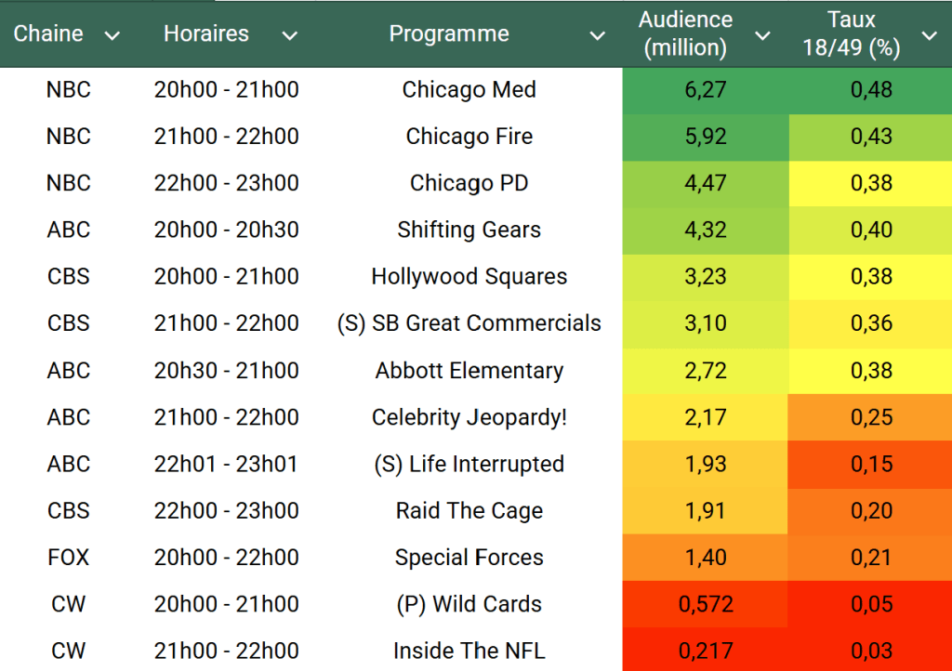Select the Raid The Cage rating 0,20
The width and height of the screenshot is (952, 671).
[x=871, y=511]
